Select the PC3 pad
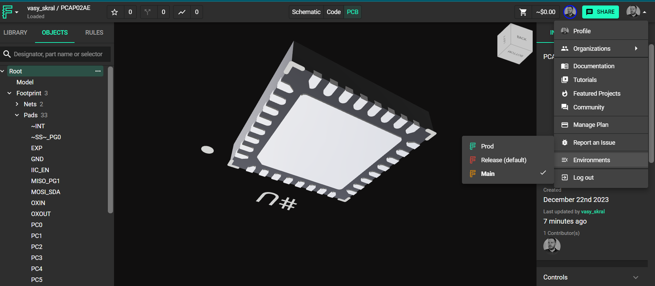This screenshot has width=655, height=286. [x=36, y=258]
